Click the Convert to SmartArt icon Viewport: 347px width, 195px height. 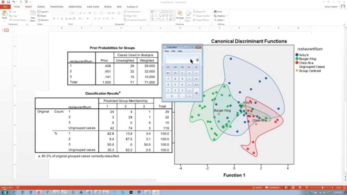[x=125, y=20]
